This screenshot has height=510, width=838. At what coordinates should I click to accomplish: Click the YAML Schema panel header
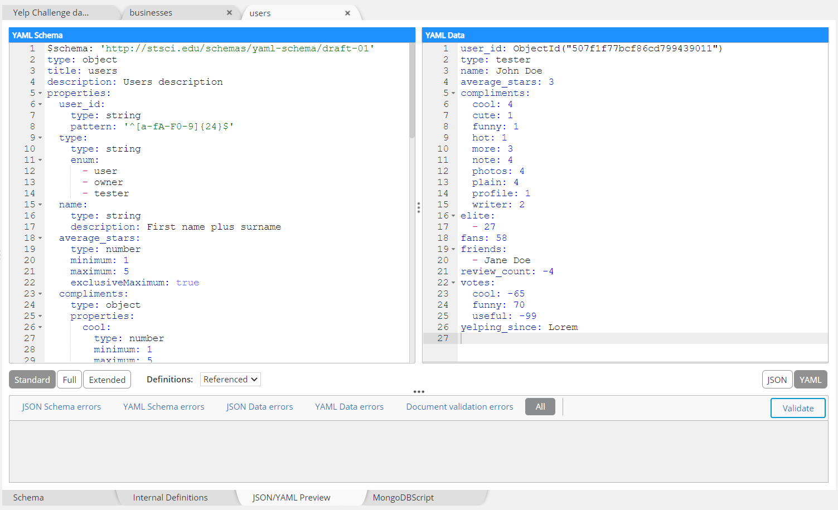(212, 35)
